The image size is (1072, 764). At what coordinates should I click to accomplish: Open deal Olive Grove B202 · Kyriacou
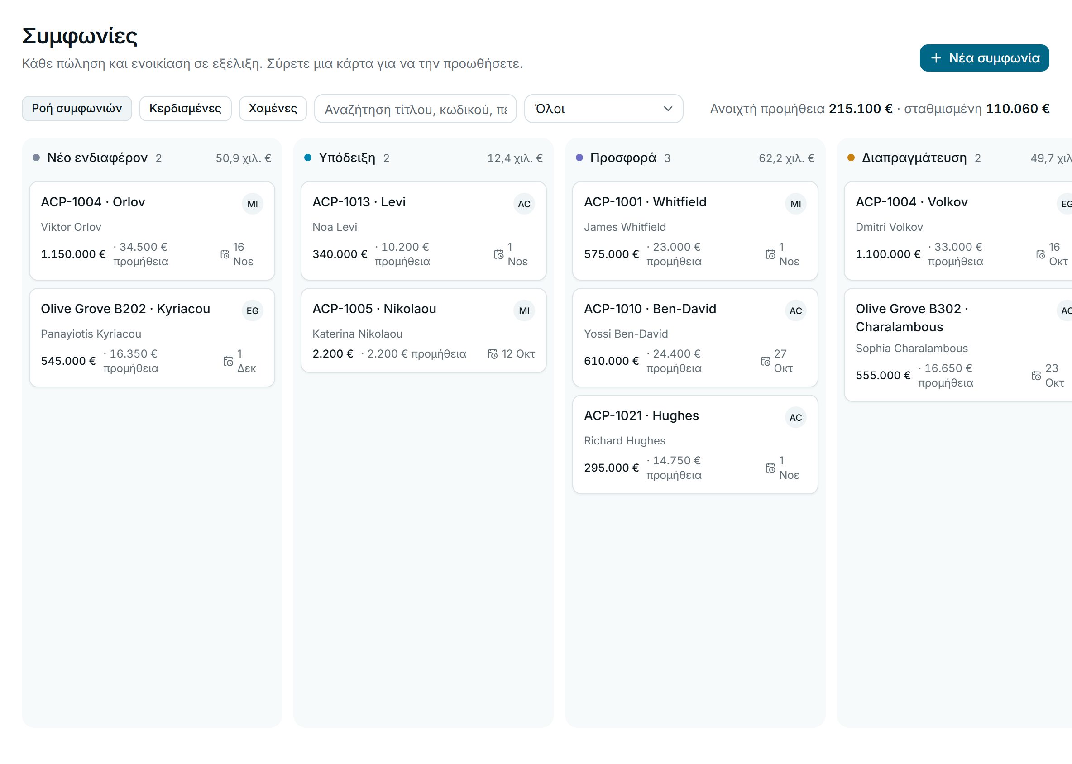click(126, 309)
